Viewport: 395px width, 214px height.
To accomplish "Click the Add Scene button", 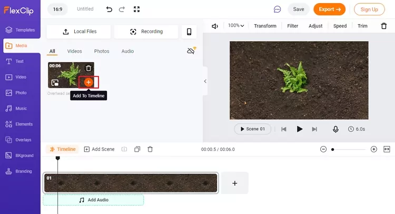I will click(x=99, y=149).
